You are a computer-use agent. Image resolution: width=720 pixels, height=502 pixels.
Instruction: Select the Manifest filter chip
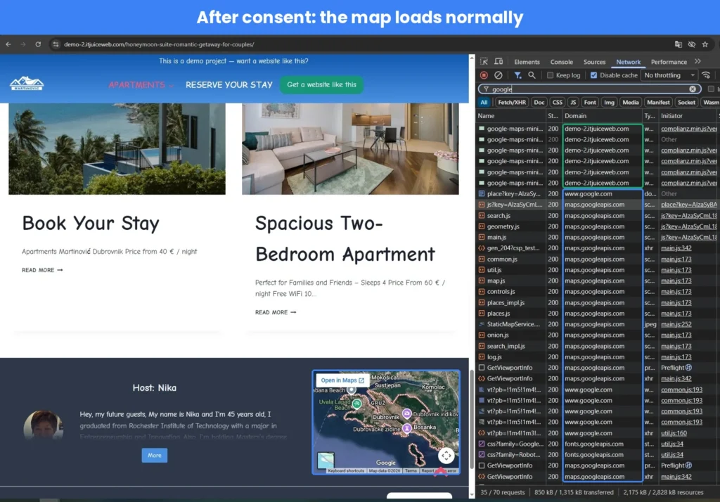tap(658, 103)
